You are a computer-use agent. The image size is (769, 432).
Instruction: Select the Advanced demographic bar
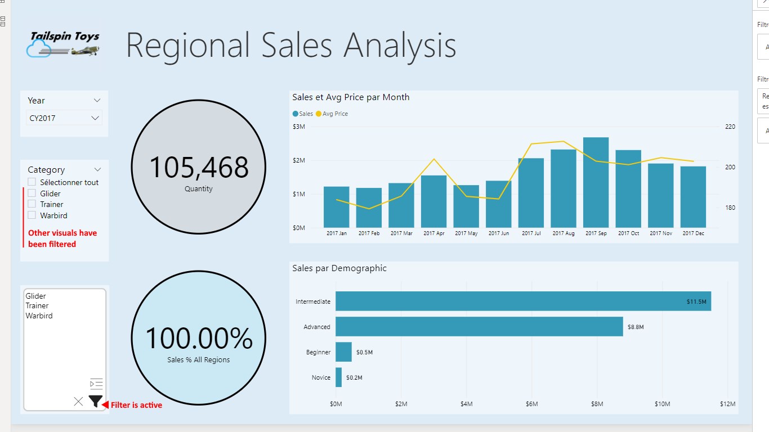click(x=480, y=326)
